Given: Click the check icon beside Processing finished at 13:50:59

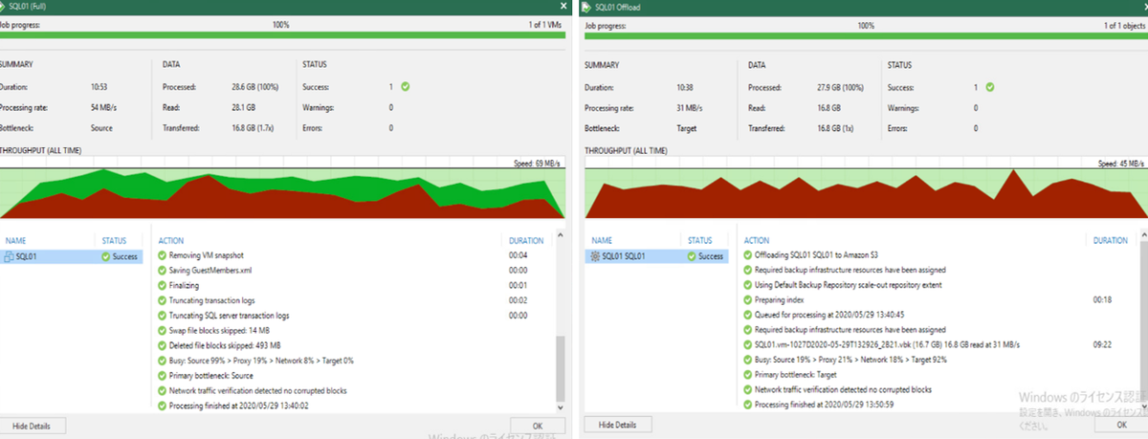Looking at the screenshot, I should point(747,406).
